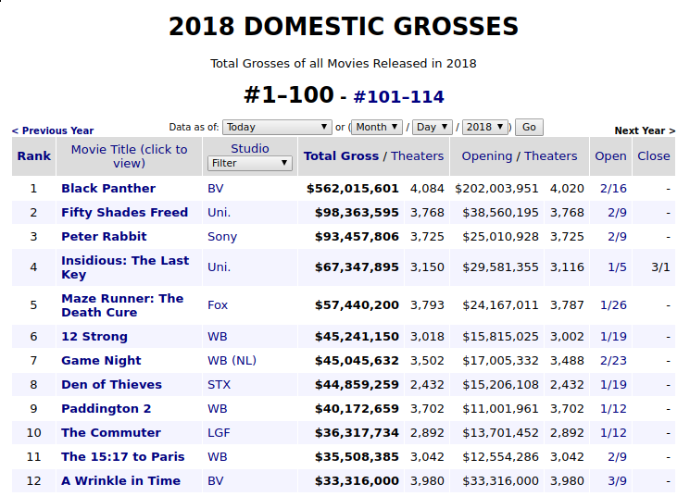This screenshot has height=496, width=690.
Task: Open the Day dropdown selector
Action: [432, 127]
